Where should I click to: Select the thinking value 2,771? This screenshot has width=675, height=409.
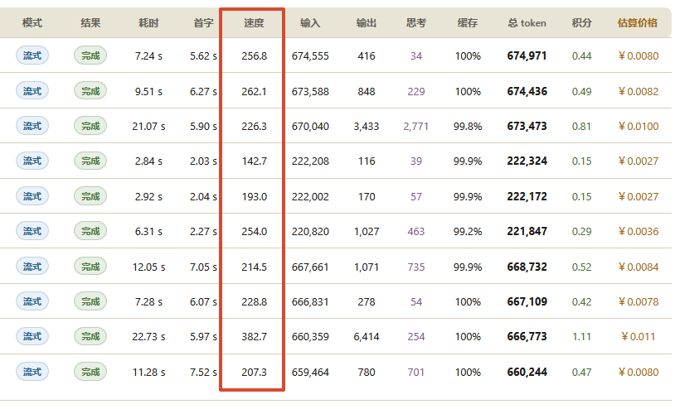415,127
